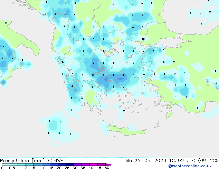Viewport: 219px width, 169px height.
Task: Click the 'ECMWF' model label
Action: [x=56, y=161]
